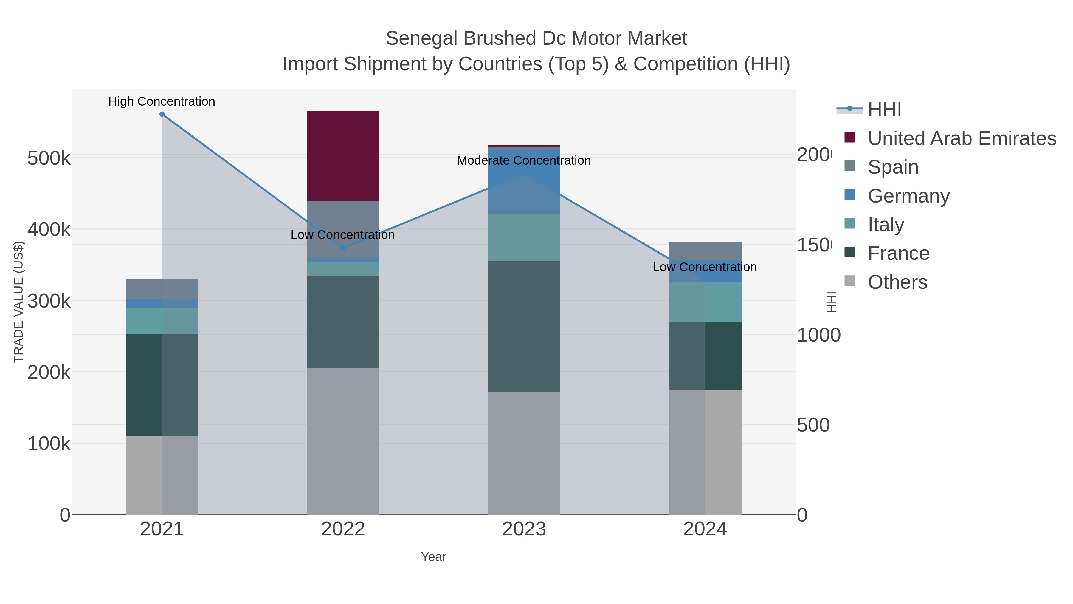
Task: Click the rotated HHI right axis title
Action: coord(832,302)
